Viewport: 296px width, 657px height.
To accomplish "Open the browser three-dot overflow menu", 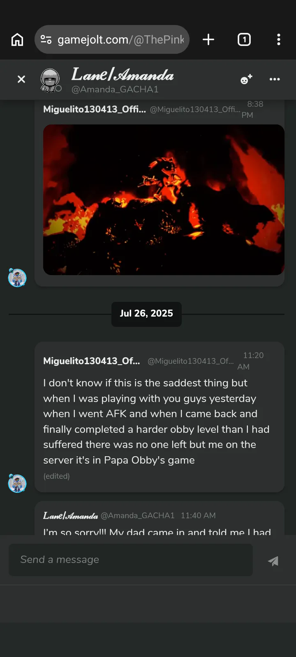I will coord(279,39).
